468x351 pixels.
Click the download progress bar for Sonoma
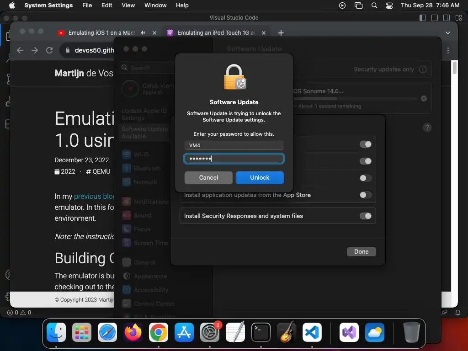[355, 99]
